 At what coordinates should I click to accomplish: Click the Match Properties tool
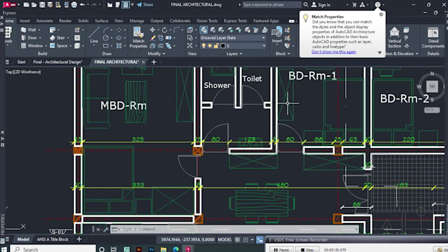tap(138, 38)
